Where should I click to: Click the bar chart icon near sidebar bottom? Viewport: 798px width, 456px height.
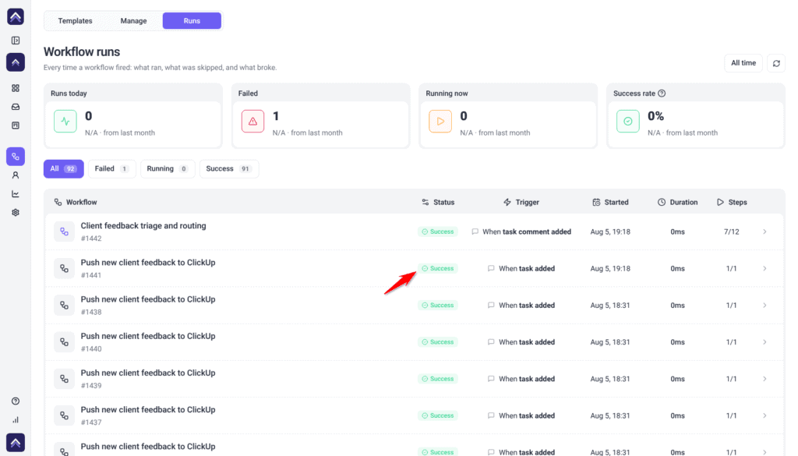(16, 420)
